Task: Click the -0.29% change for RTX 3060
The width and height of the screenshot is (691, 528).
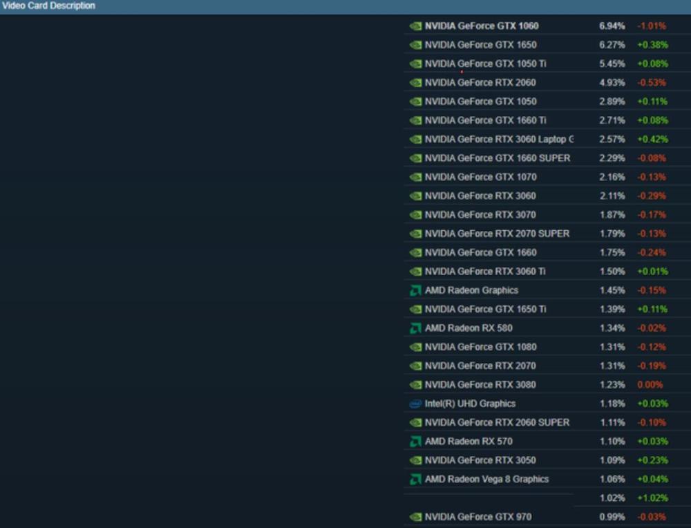Action: (x=652, y=196)
